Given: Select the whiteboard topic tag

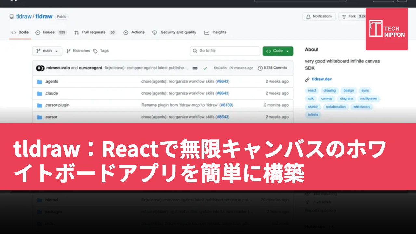Looking at the screenshot, I should pyautogui.click(x=362, y=107).
